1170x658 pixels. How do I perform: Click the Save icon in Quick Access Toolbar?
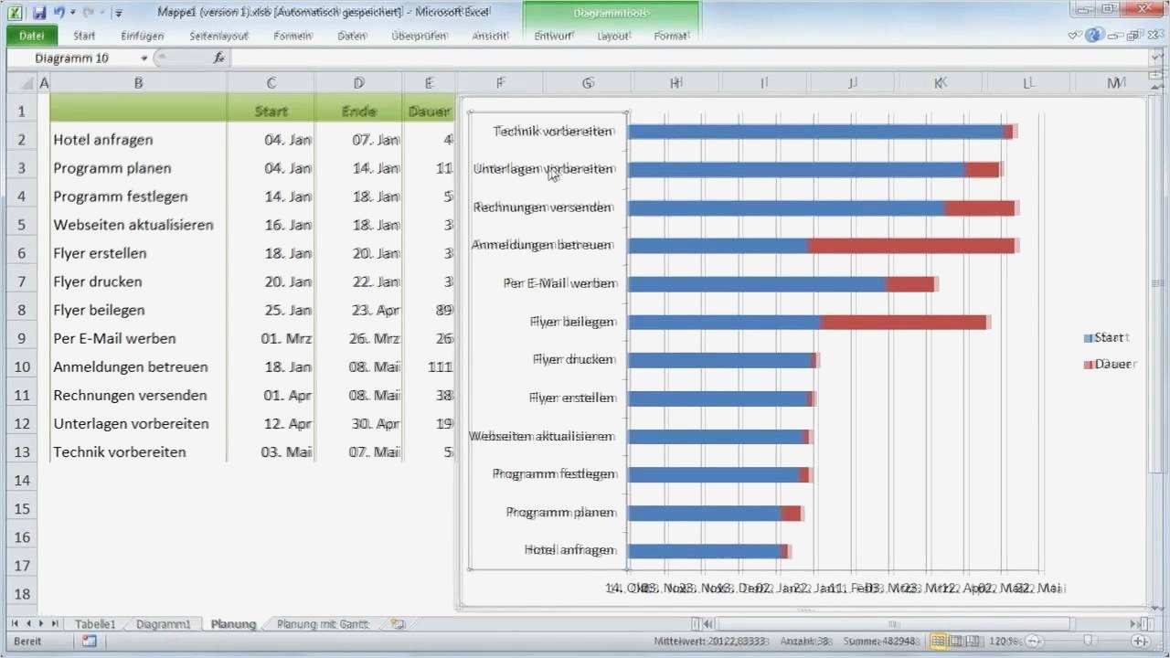[x=40, y=13]
